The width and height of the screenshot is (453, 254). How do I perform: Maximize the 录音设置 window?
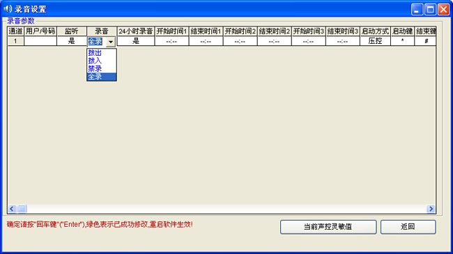pyautogui.click(x=430, y=10)
